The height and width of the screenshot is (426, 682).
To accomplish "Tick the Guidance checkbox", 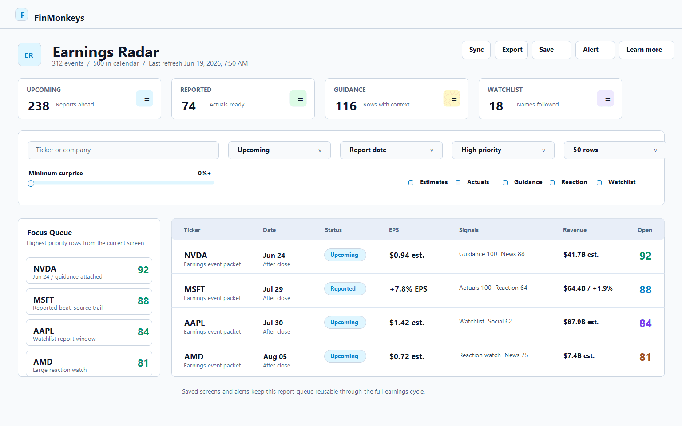I will (x=505, y=182).
